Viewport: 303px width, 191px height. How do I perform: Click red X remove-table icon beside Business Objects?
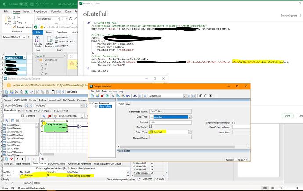[50, 116]
